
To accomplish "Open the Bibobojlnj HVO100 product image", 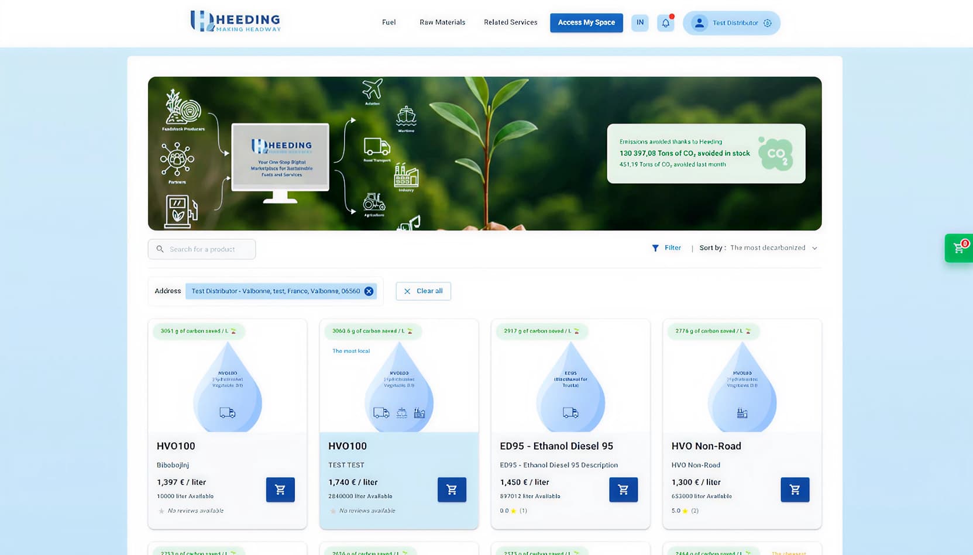I will coord(228,387).
